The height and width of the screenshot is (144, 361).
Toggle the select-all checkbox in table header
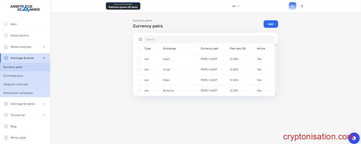139,48
